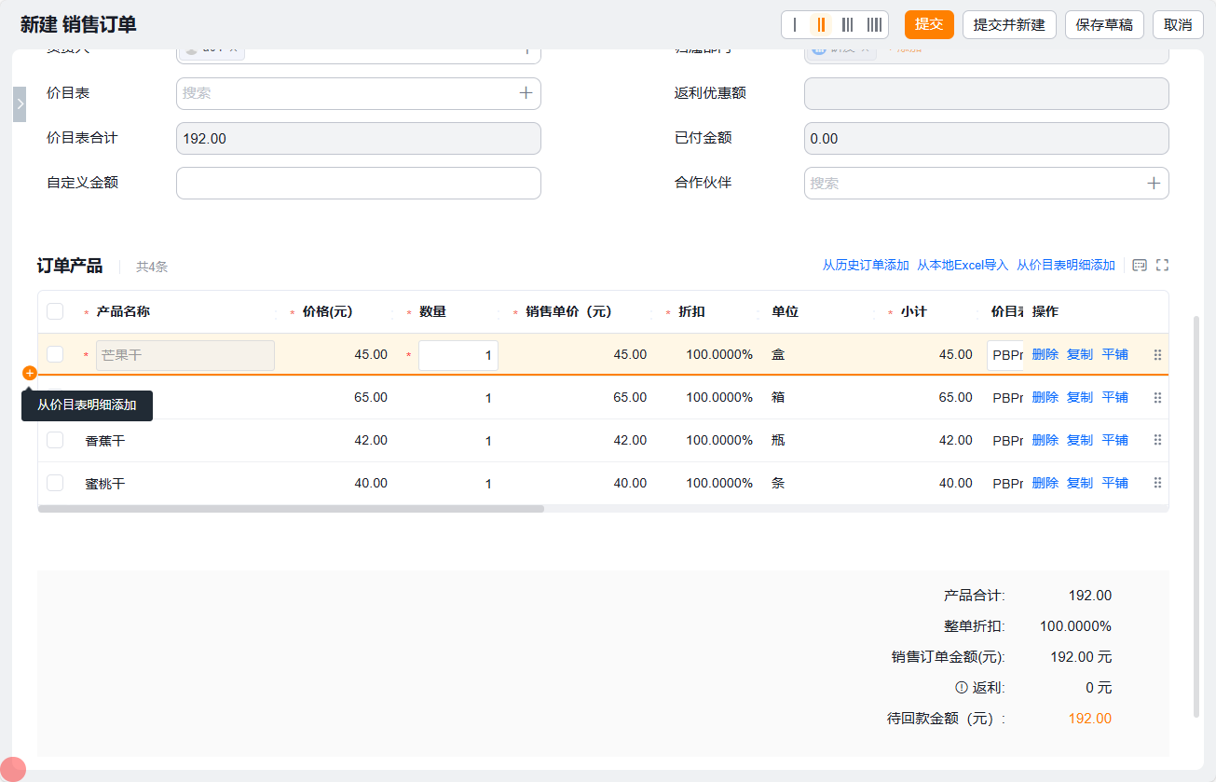Choose the four-column layout icon
1216x782 pixels.
pyautogui.click(x=874, y=25)
